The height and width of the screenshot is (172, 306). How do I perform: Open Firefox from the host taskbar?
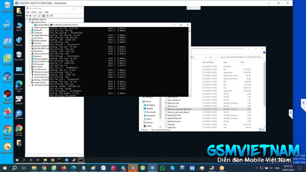(x=64, y=168)
